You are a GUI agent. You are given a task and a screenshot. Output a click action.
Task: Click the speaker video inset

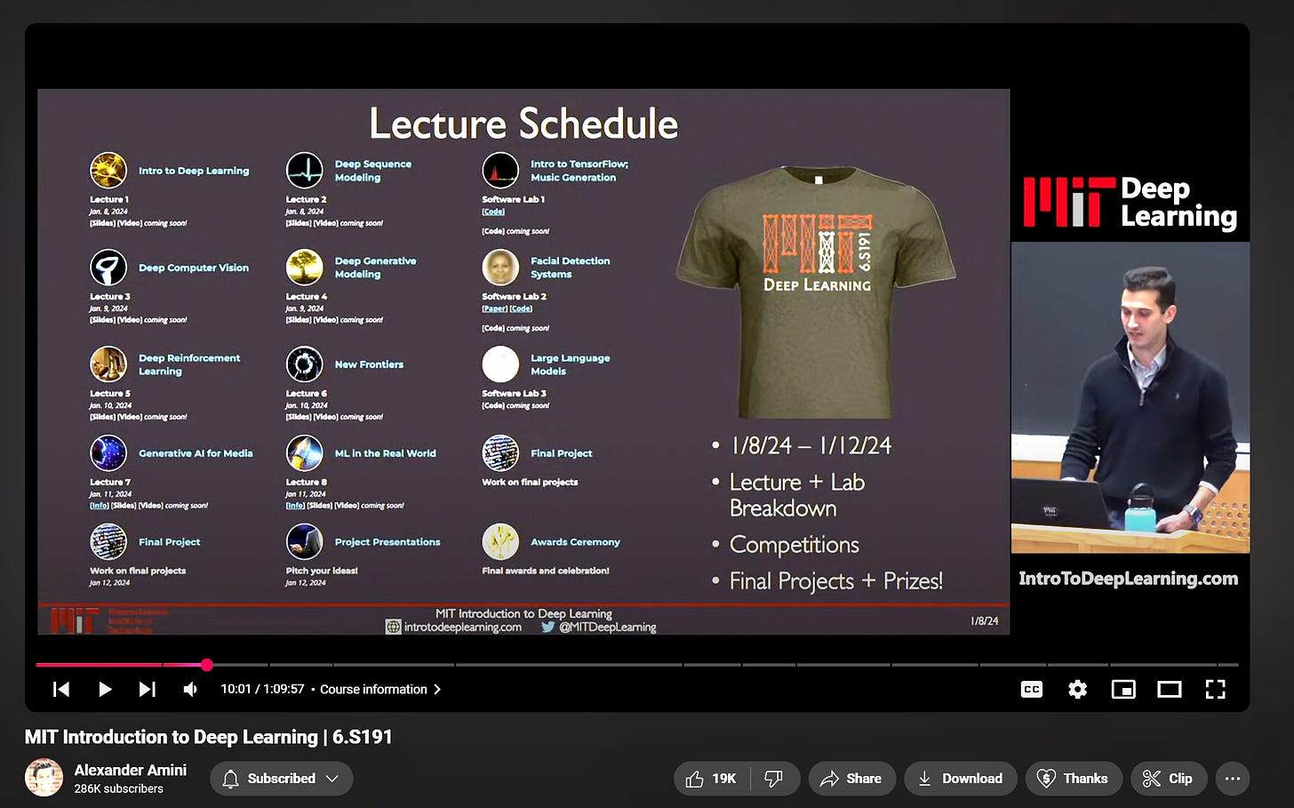(x=1130, y=397)
